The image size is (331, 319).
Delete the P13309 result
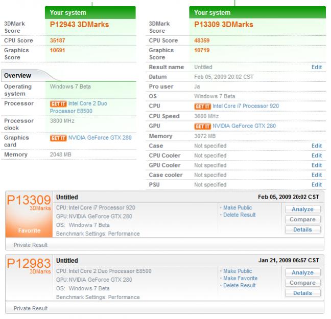[240, 215]
